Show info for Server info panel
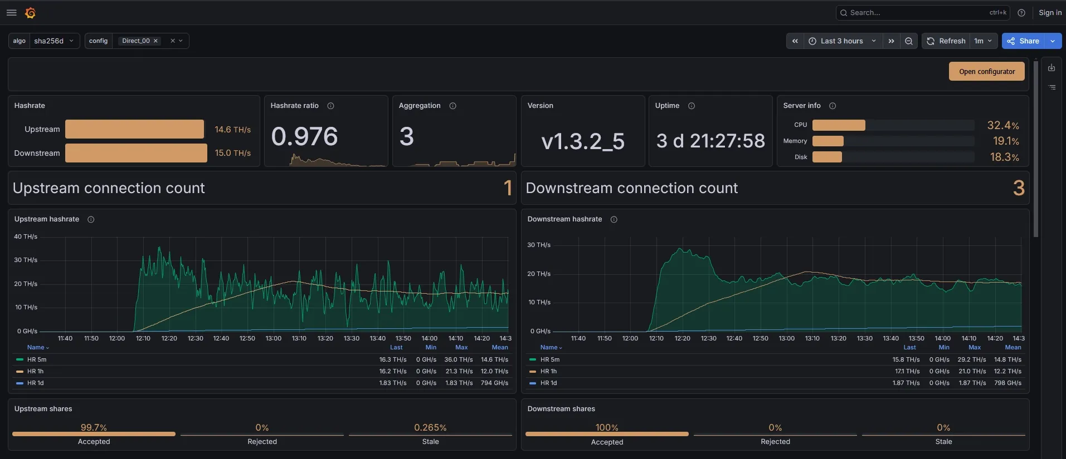 coord(833,106)
